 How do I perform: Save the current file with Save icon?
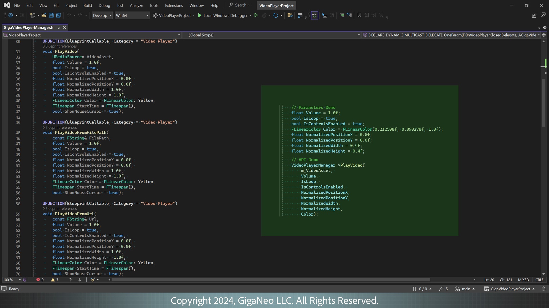51,15
